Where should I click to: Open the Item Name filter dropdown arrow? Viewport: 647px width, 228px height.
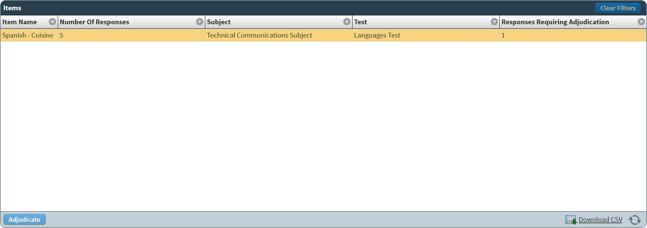[x=52, y=22]
